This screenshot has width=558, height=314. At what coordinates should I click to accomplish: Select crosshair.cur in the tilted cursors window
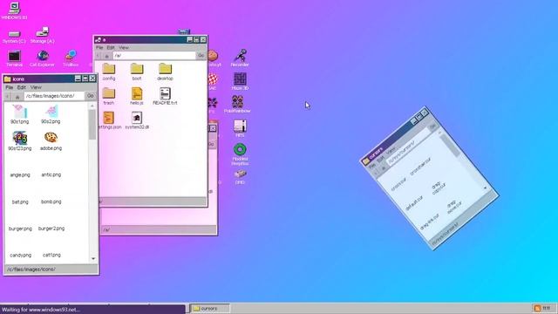click(x=420, y=167)
